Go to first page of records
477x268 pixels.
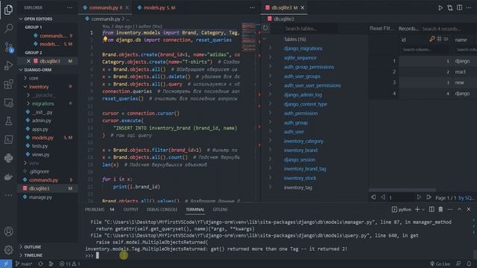coord(373,197)
